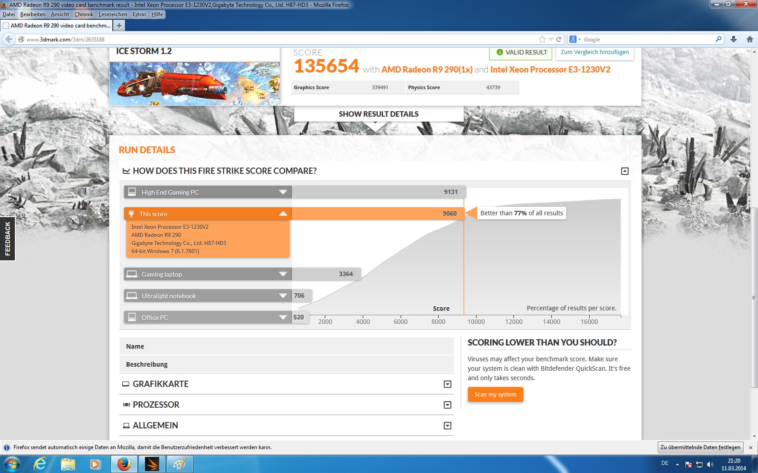
Task: Click the volume speaker tray icon
Action: [x=710, y=464]
